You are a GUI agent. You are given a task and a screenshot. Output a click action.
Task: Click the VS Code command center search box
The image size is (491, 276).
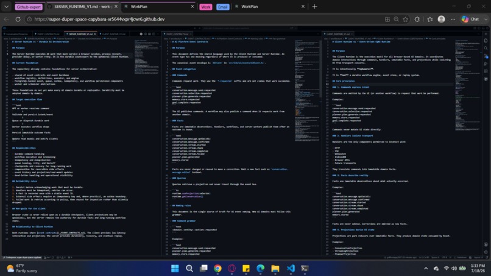click(x=247, y=28)
